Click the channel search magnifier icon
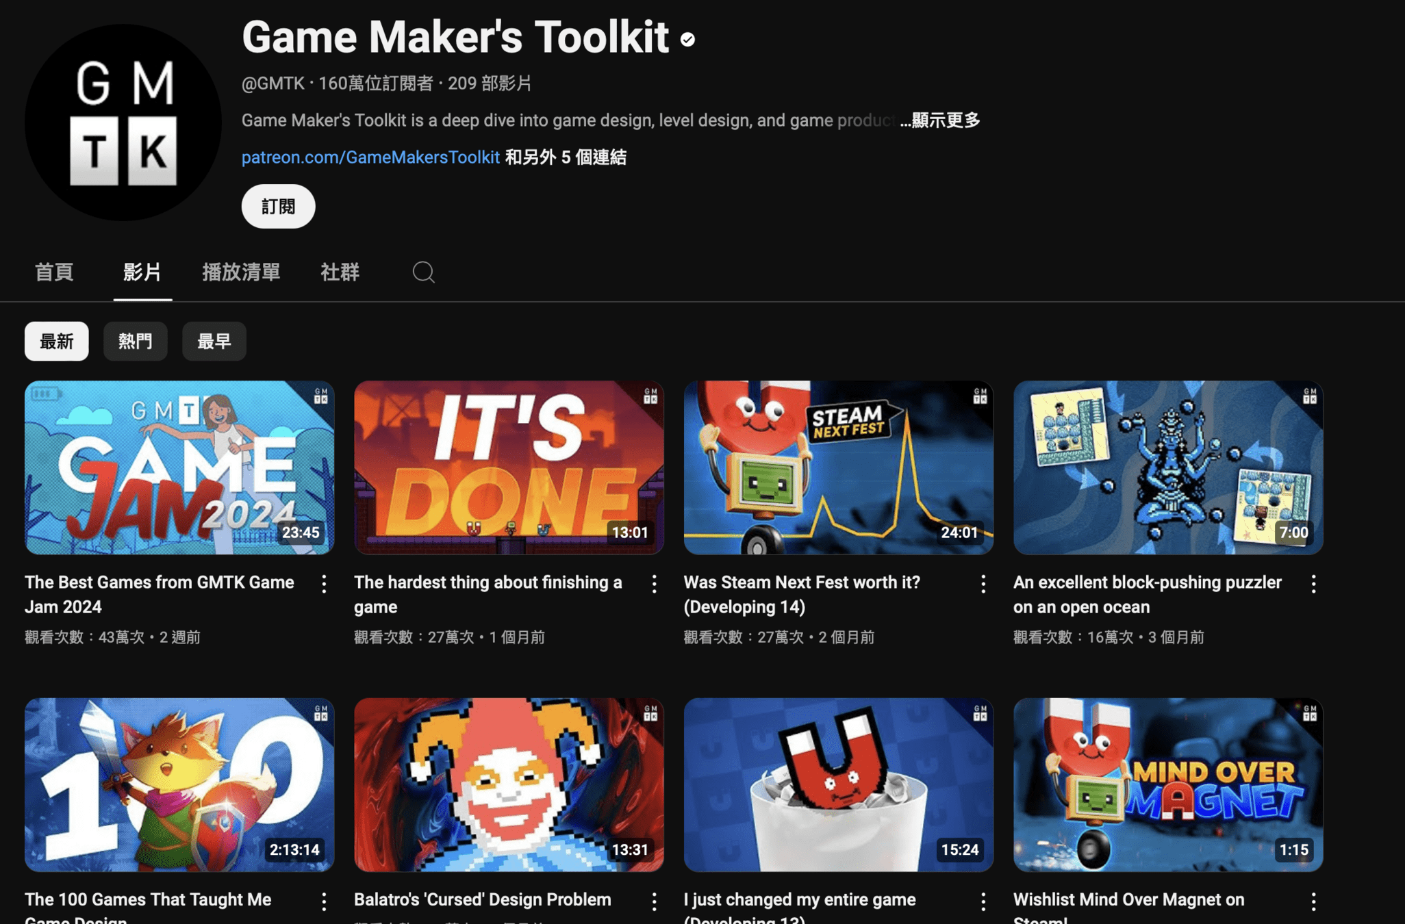Screen dimensions: 1405x924 pyautogui.click(x=423, y=272)
